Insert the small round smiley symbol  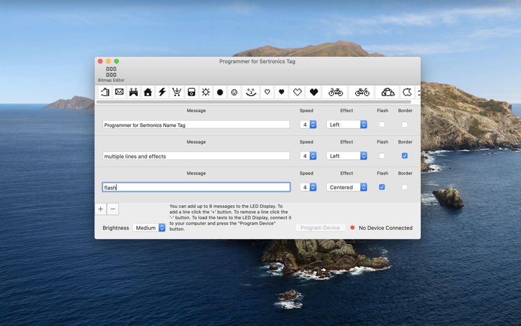click(x=234, y=92)
